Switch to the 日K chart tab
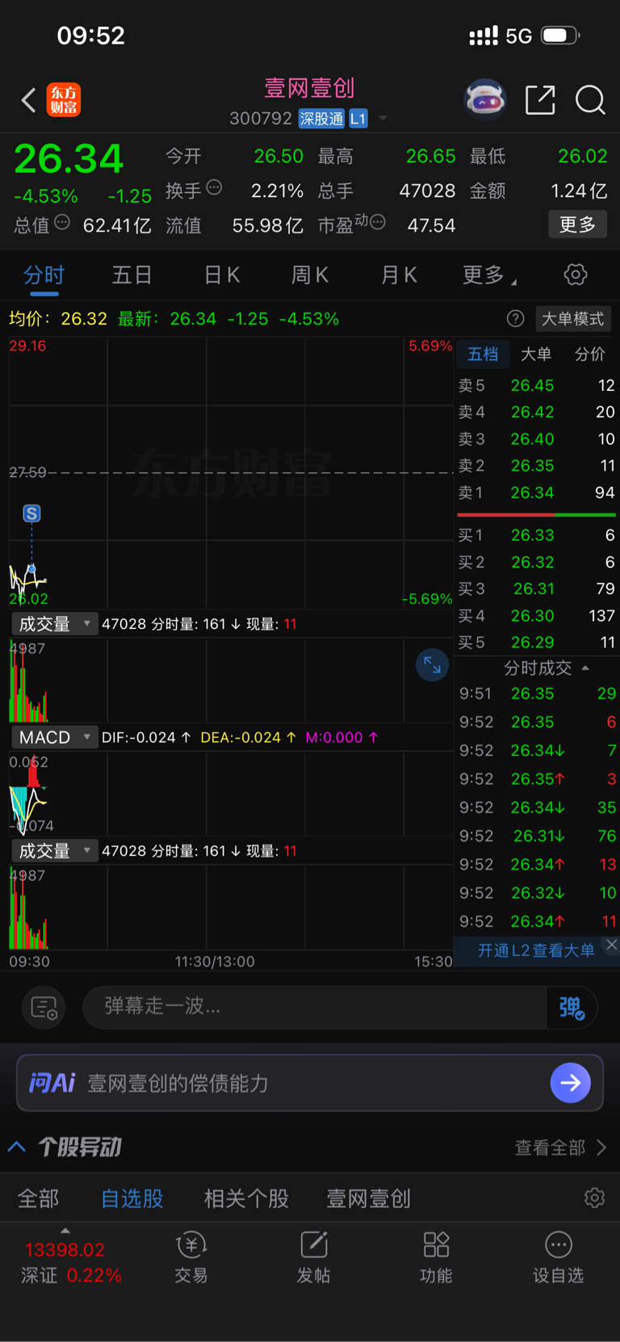 point(222,275)
